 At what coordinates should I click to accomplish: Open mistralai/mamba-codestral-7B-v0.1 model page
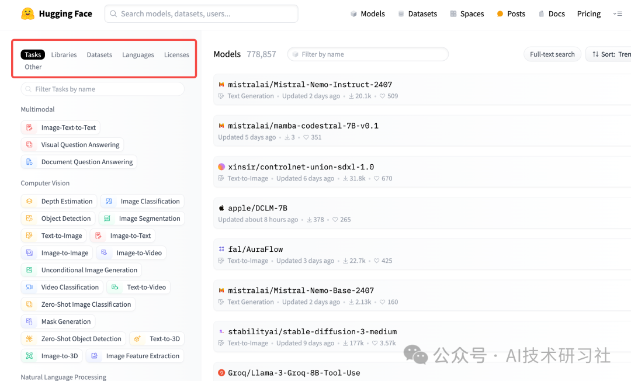point(303,126)
